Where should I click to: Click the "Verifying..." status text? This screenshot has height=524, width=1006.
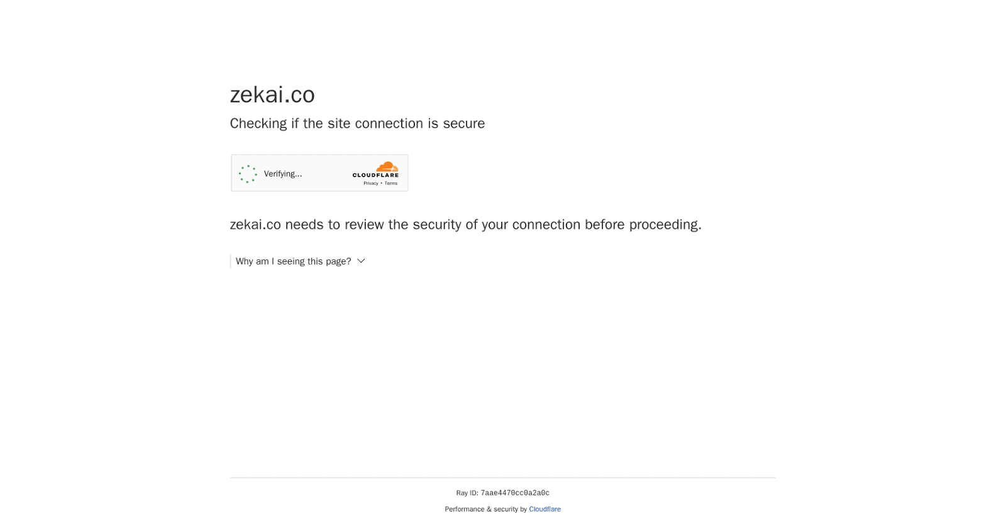click(283, 174)
